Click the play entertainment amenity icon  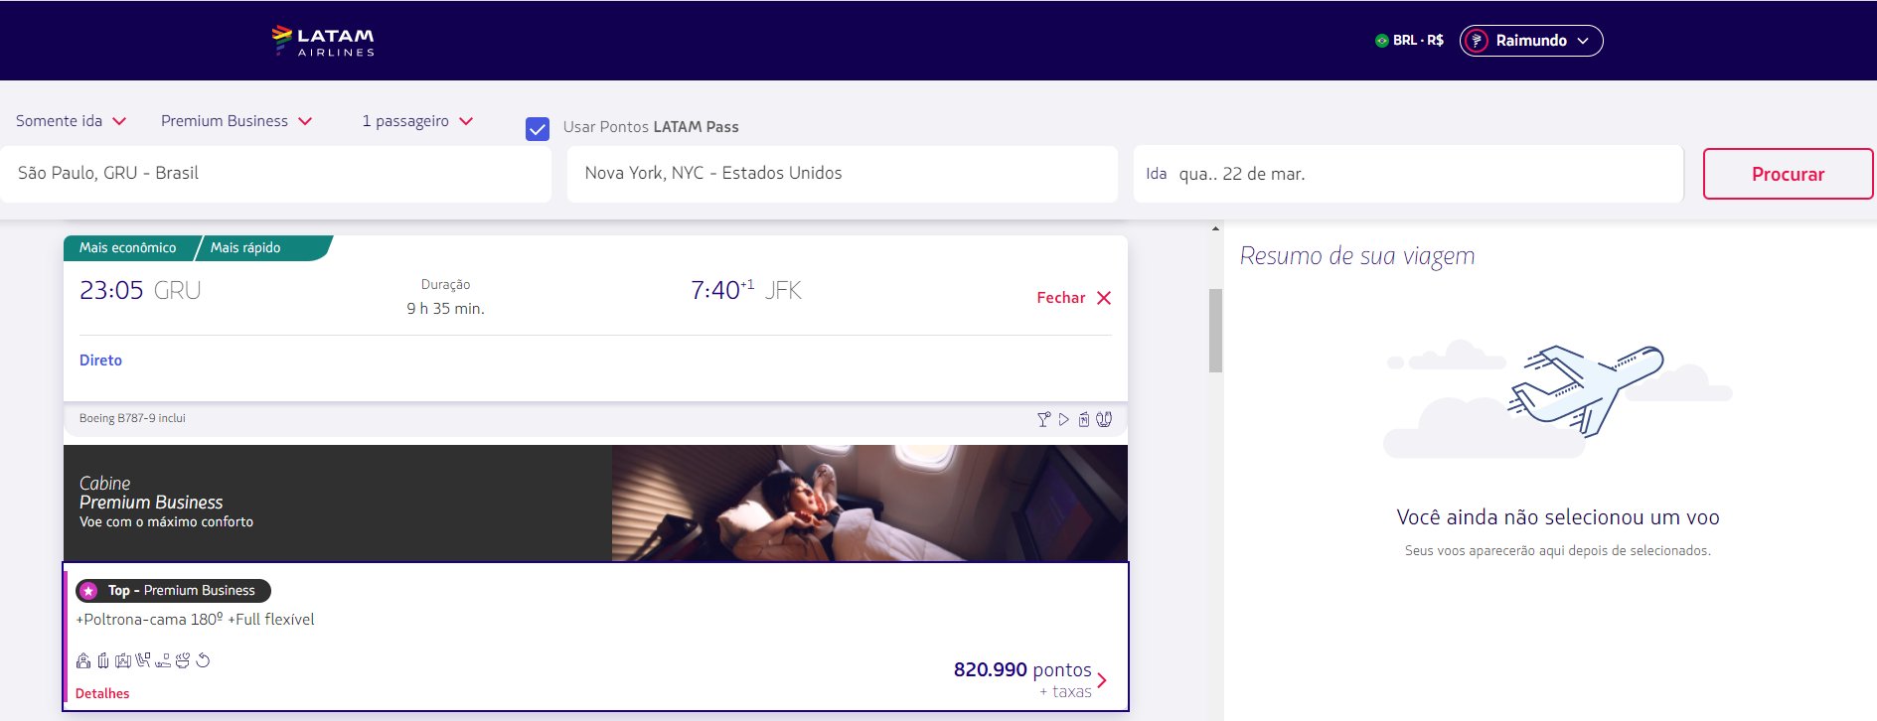1063,419
